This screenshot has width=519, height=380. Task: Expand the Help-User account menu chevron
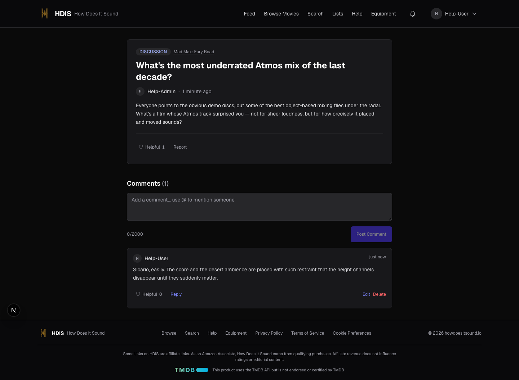(474, 14)
